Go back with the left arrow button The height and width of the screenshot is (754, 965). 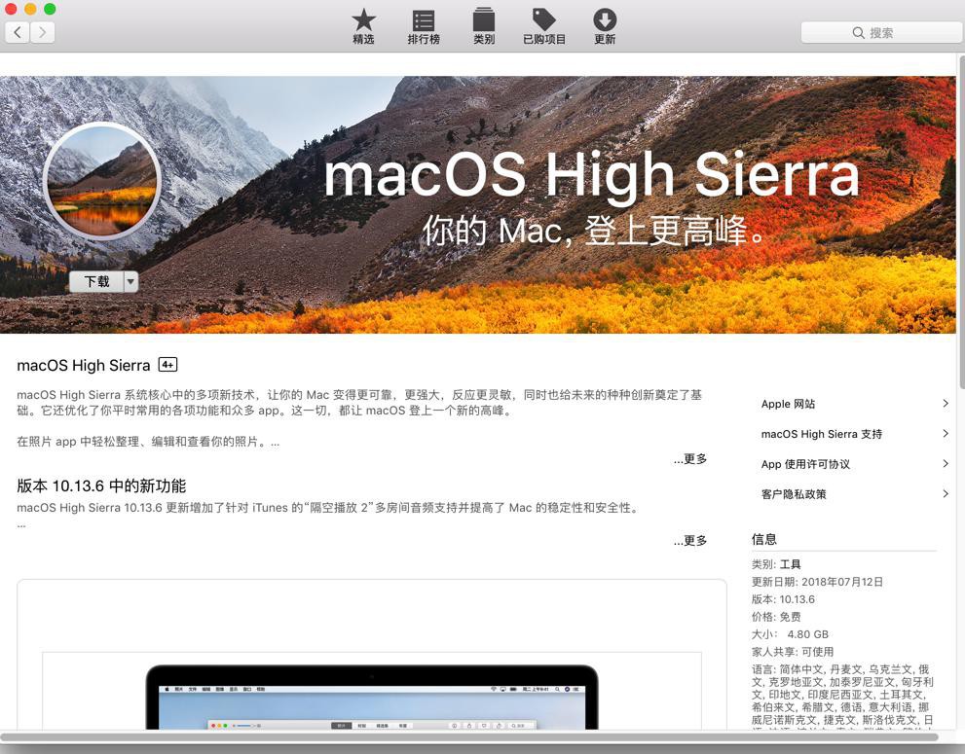point(18,32)
